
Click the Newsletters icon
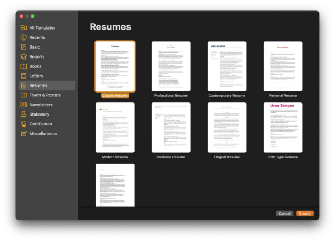pos(24,105)
